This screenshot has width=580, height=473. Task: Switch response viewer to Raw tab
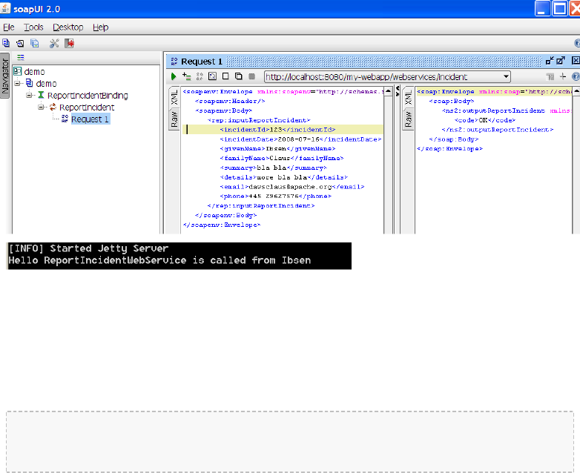[408, 119]
